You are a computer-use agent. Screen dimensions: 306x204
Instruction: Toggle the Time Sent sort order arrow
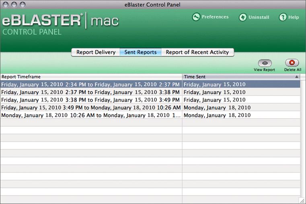tap(297, 77)
